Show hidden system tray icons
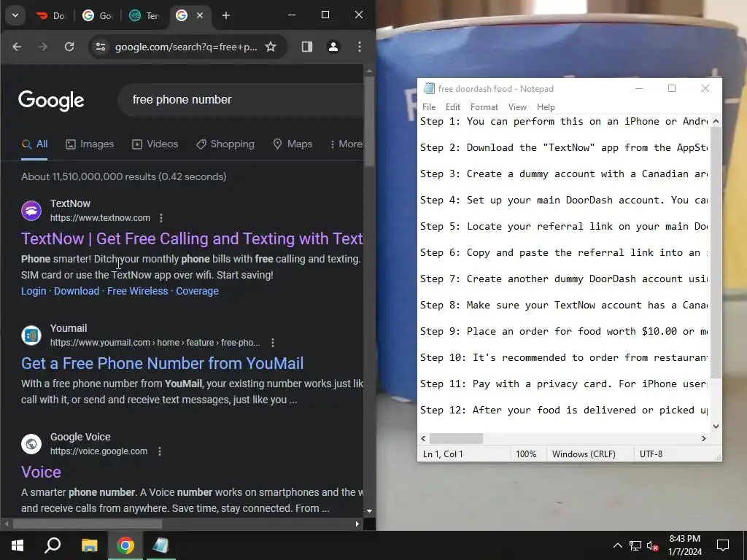The width and height of the screenshot is (747, 560). click(617, 545)
